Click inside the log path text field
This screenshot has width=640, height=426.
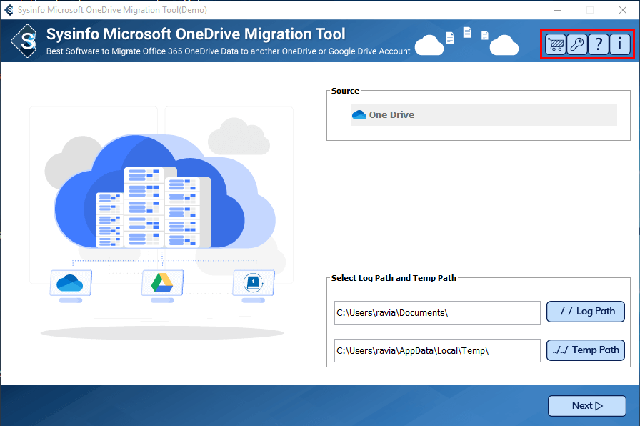tap(436, 312)
